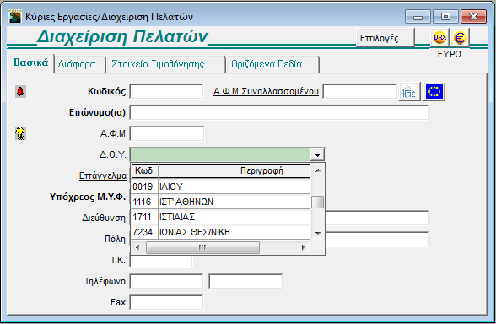This screenshot has width=496, height=324.
Task: Select the Euro currency icon
Action: 460,38
